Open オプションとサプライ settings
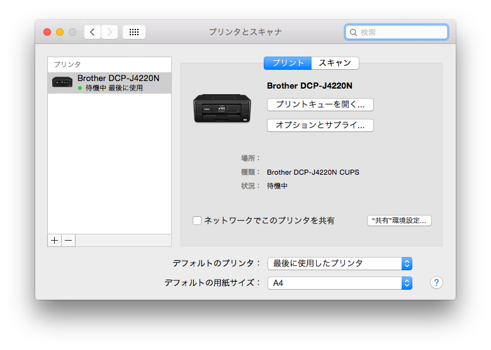 (320, 125)
